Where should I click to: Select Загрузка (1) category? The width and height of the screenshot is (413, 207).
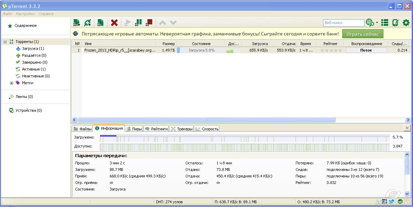pos(33,48)
